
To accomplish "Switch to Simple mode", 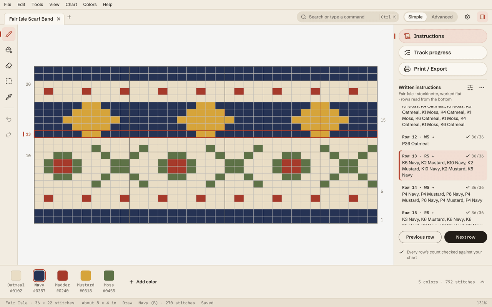I will tap(415, 17).
